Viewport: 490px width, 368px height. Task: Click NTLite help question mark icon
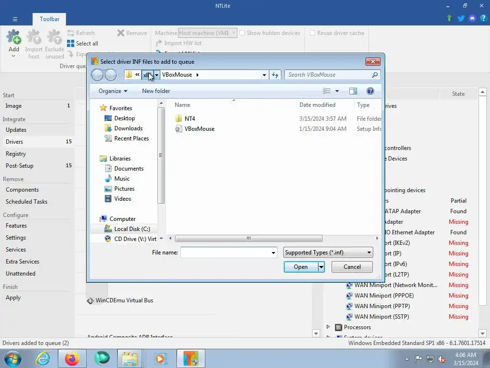coord(483,18)
